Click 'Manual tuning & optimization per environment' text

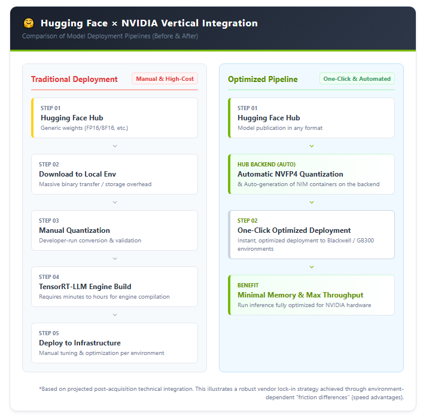[101, 353]
